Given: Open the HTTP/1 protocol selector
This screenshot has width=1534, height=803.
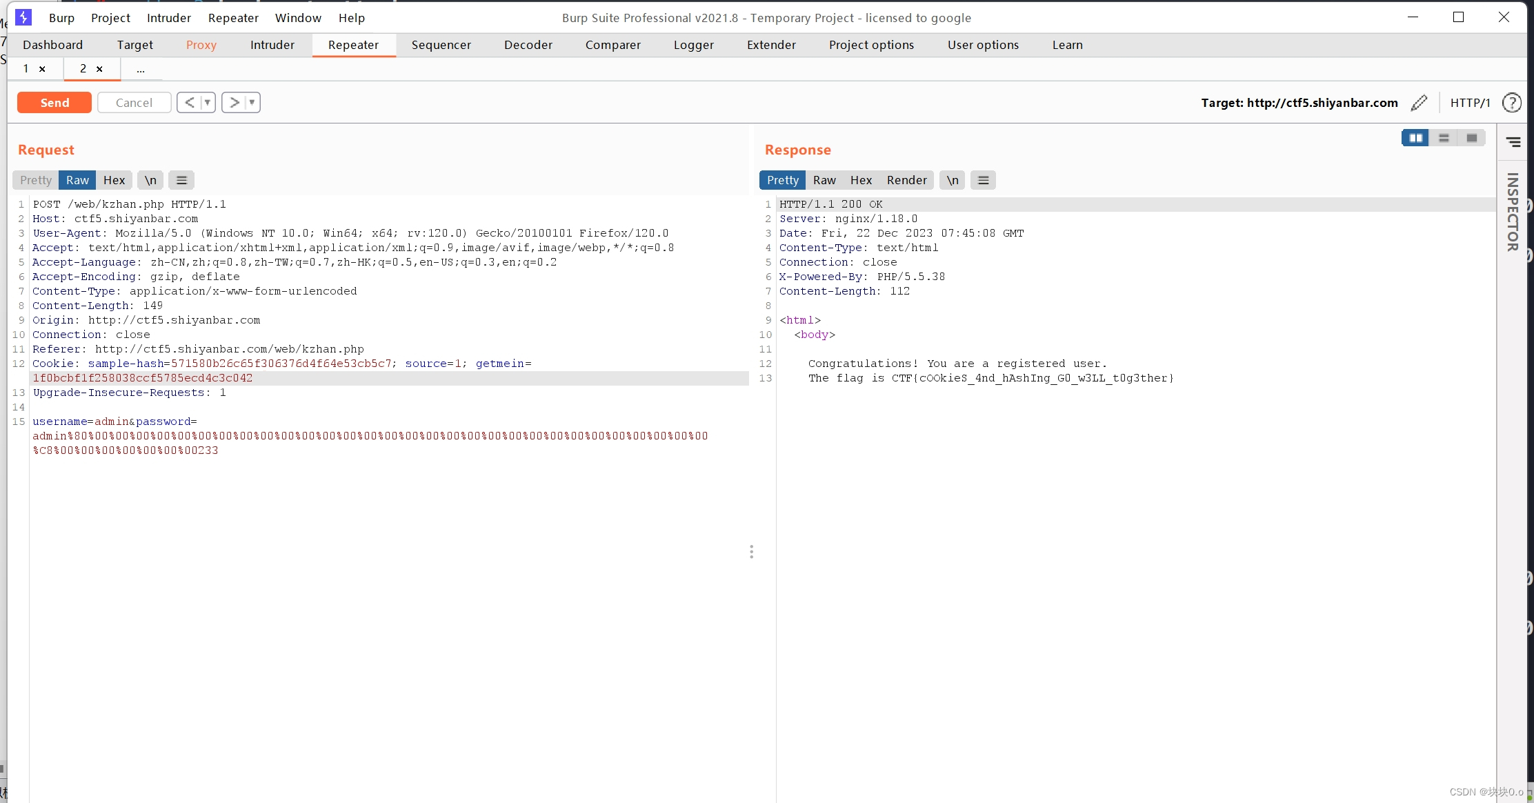Looking at the screenshot, I should click(1470, 103).
